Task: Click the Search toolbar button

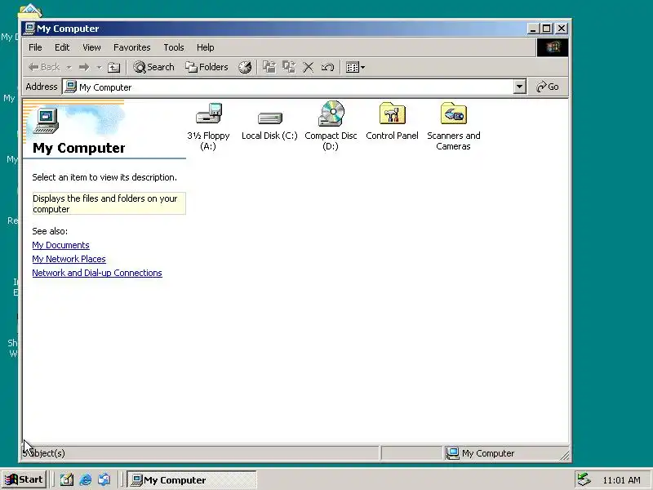Action: (153, 67)
